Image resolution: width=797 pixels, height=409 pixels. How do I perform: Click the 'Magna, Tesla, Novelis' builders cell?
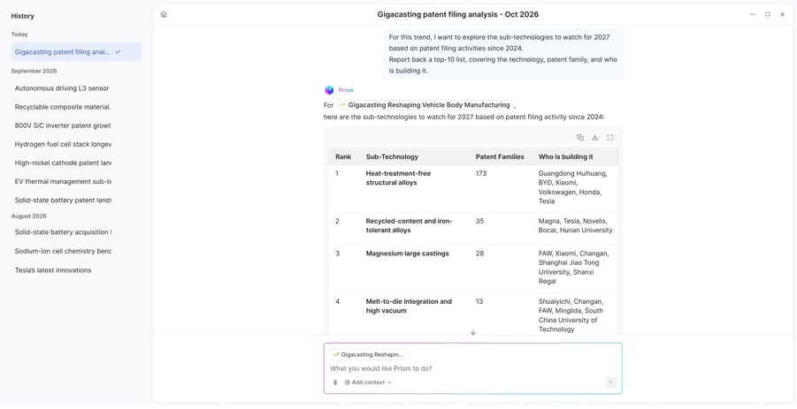coord(575,226)
